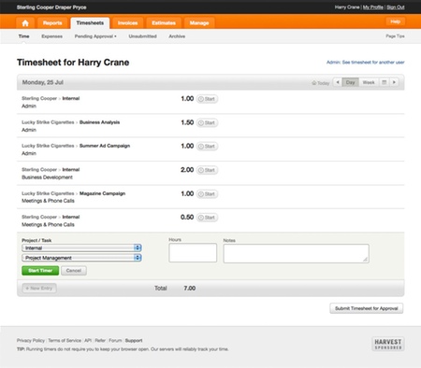Screen dimensions: 421x368
Task: Focus the Notes text area
Action: (297, 253)
